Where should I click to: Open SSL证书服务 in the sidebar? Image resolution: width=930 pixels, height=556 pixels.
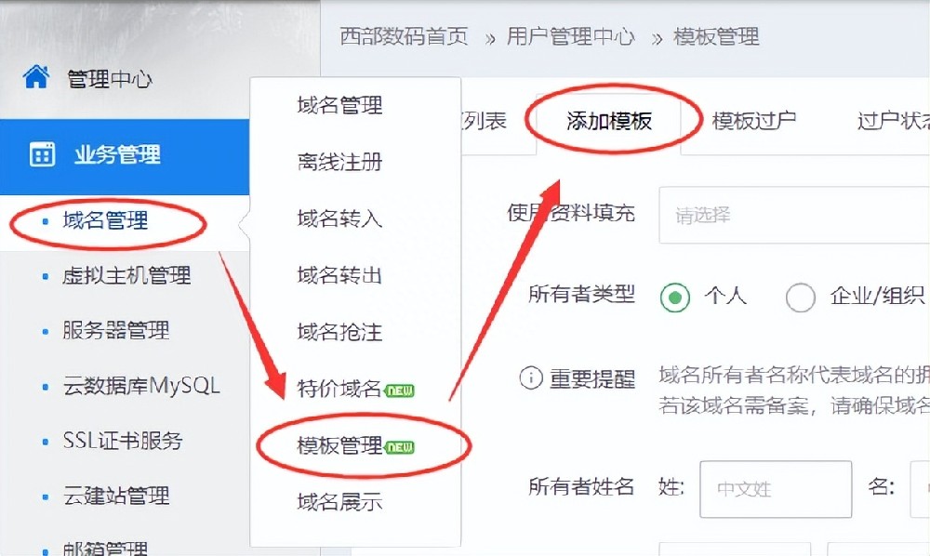123,441
